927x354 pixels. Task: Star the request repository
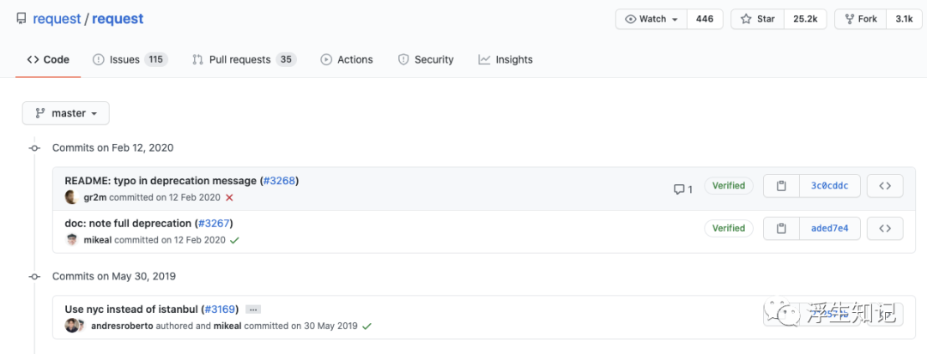point(757,19)
